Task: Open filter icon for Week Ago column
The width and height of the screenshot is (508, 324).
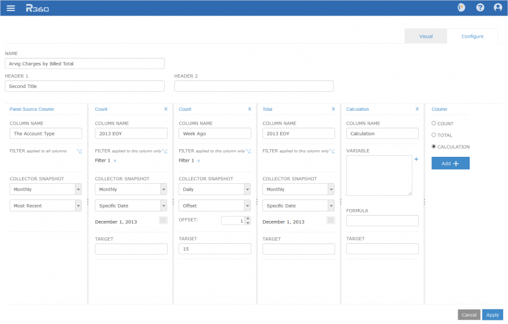Action: click(249, 151)
